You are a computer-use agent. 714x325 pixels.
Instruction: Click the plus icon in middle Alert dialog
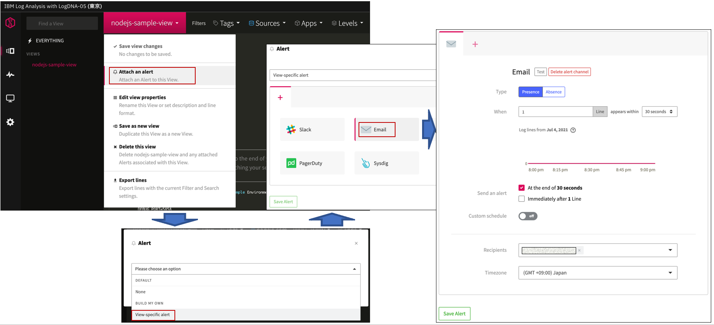click(x=280, y=97)
